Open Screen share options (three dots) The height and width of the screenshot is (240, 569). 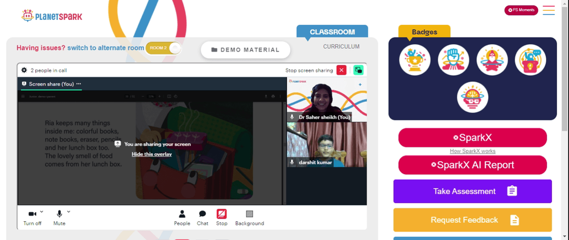pyautogui.click(x=79, y=84)
